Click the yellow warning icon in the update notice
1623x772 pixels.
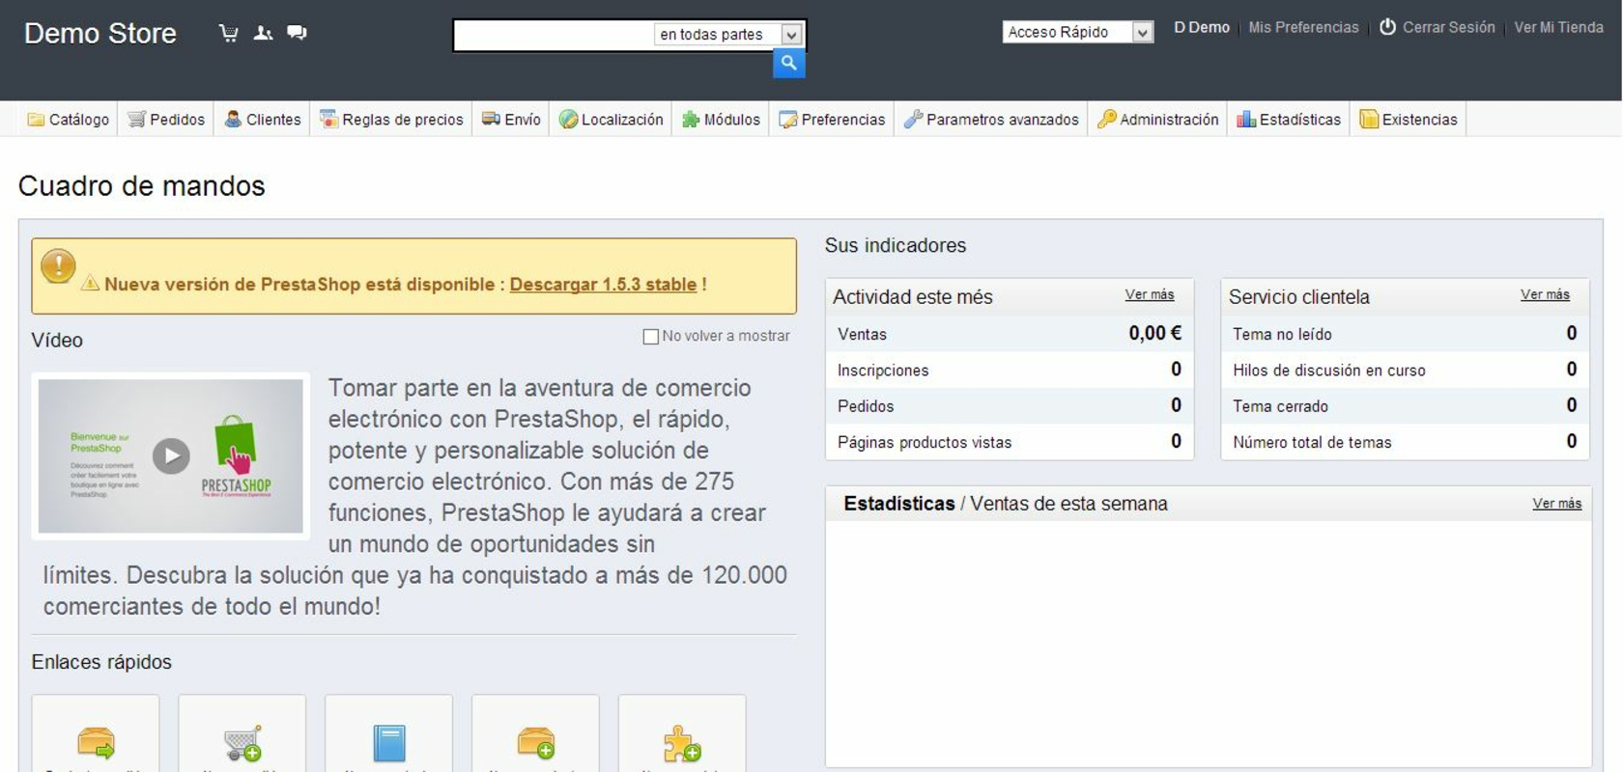pos(58,265)
